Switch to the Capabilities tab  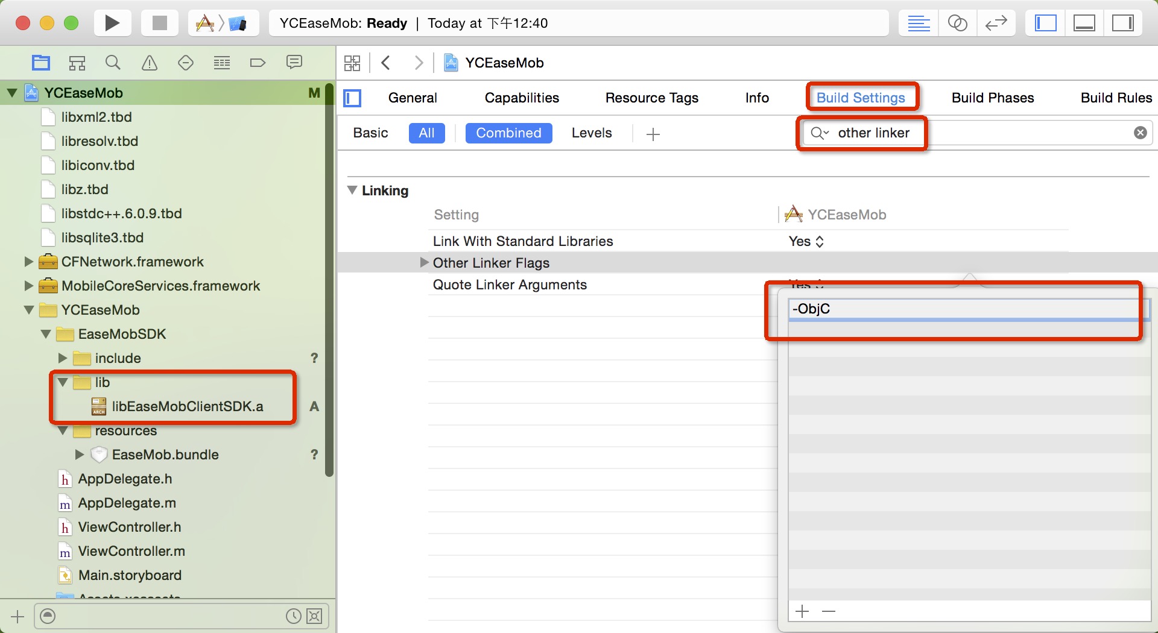[x=522, y=98]
